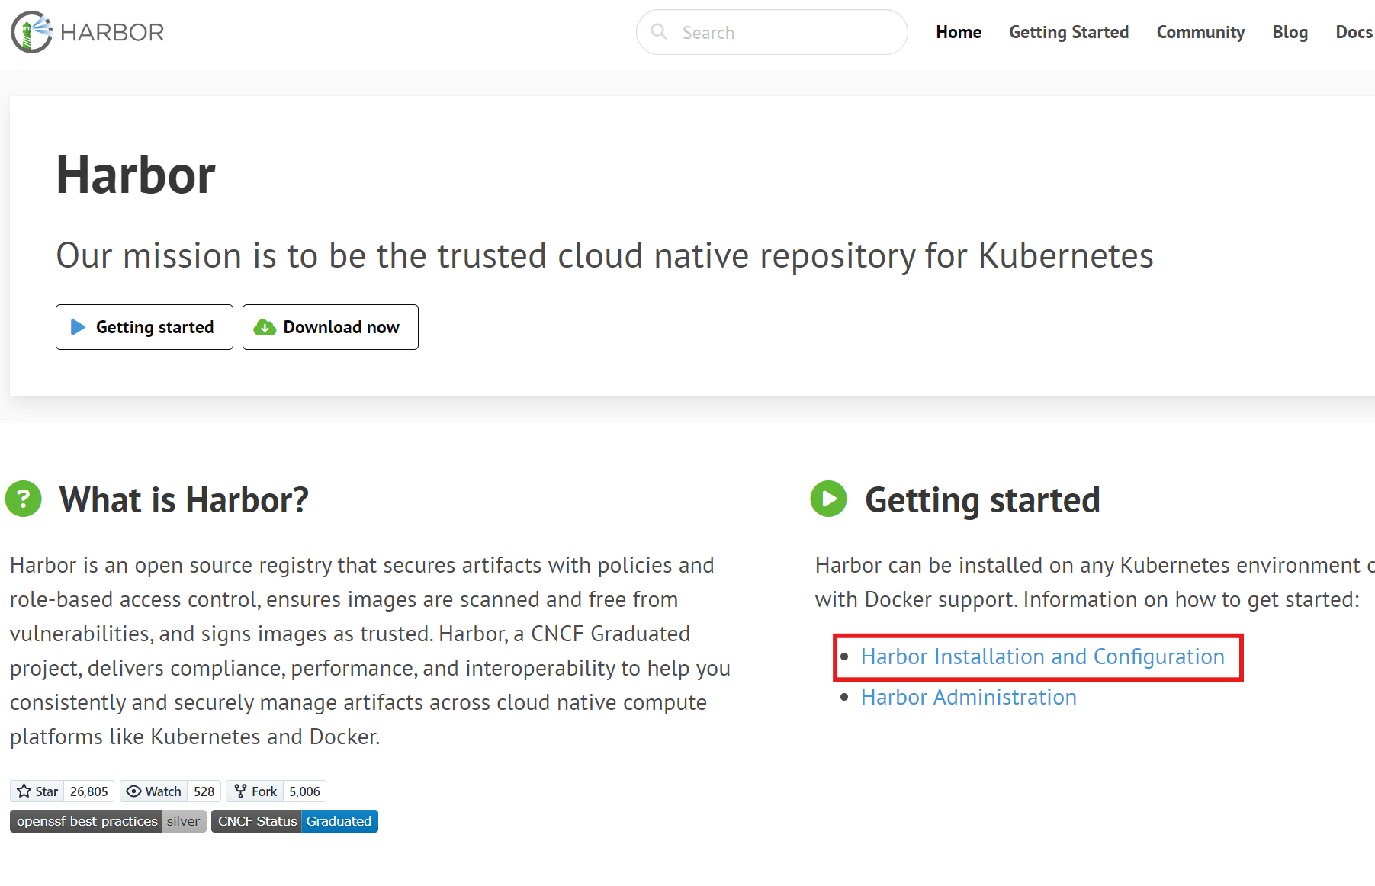Click the green question mark icon
Screen dimensions: 1375x886
pos(24,499)
